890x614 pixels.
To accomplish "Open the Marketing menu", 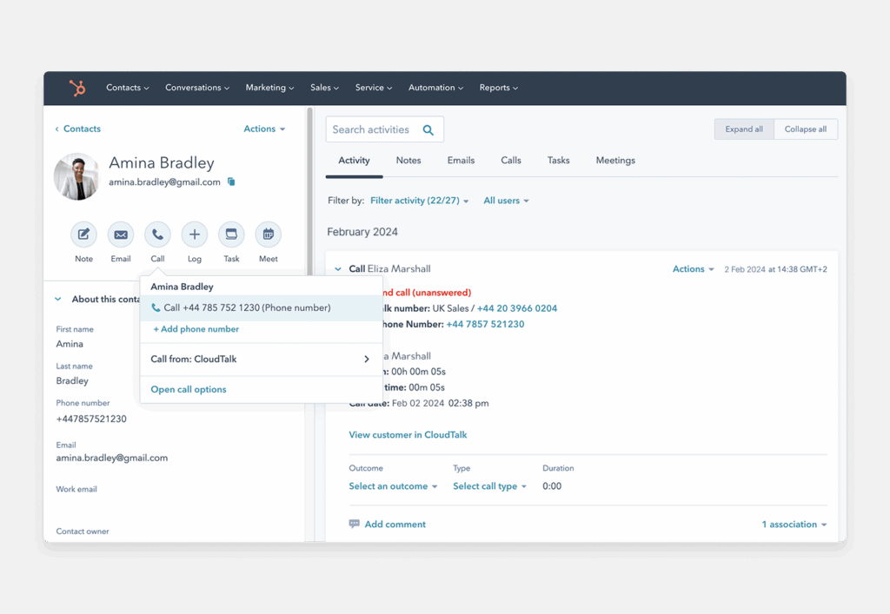I will tap(269, 88).
